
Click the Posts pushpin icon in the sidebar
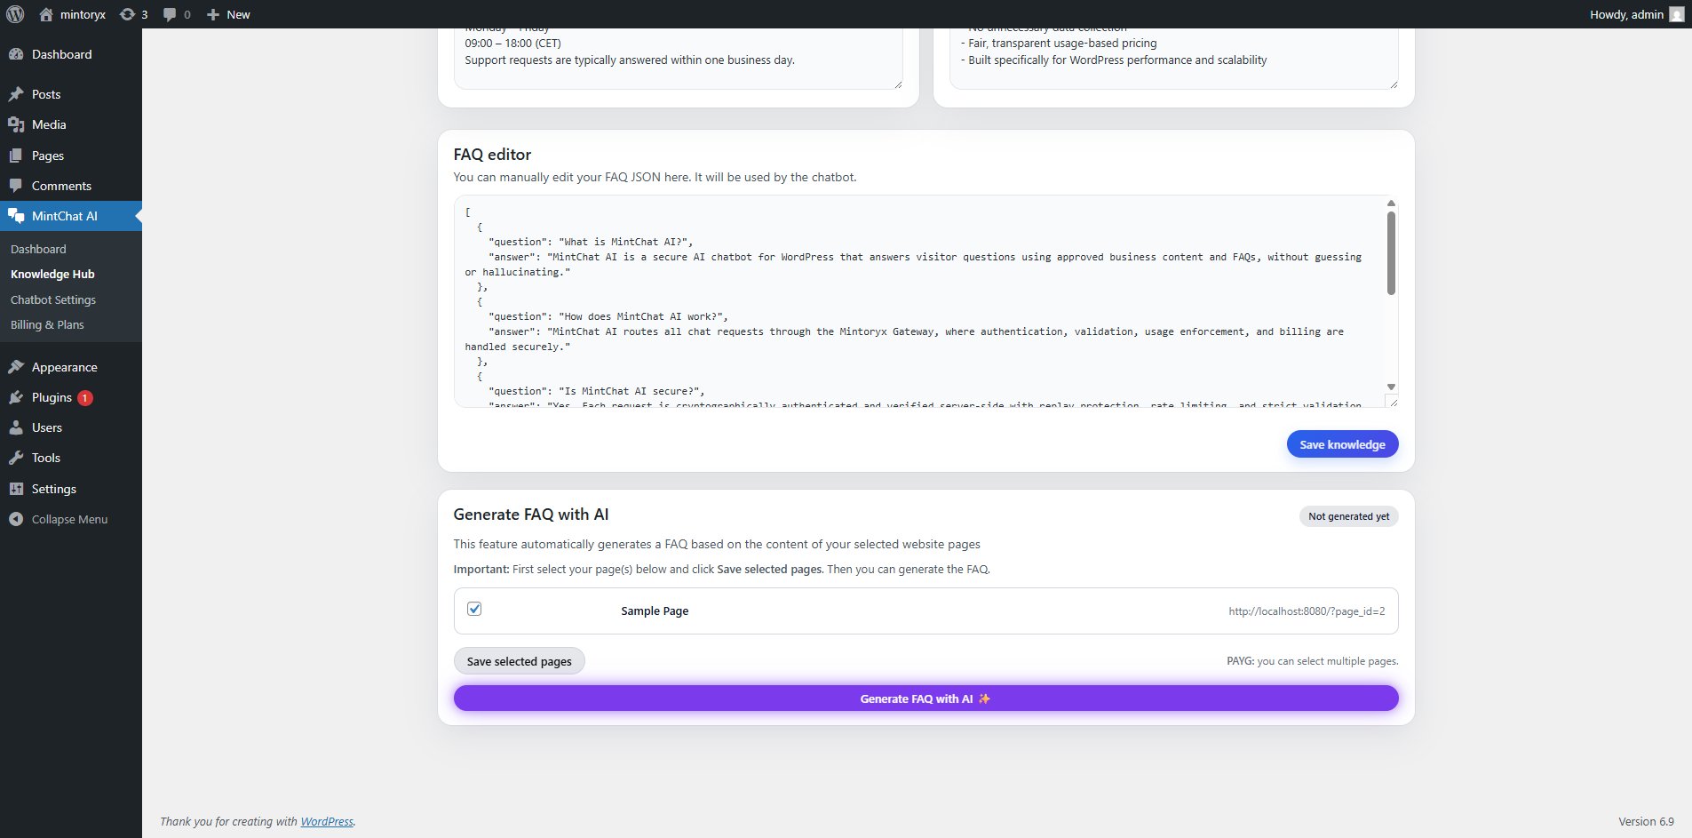(19, 94)
